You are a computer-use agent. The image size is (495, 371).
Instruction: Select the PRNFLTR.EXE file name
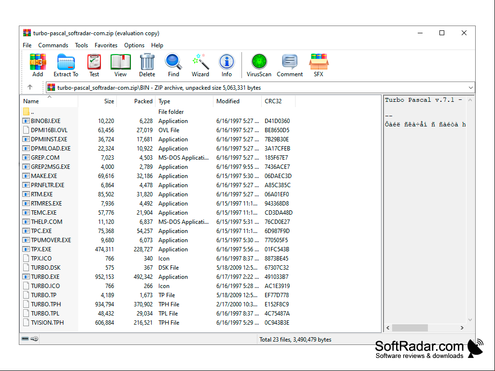coord(48,185)
